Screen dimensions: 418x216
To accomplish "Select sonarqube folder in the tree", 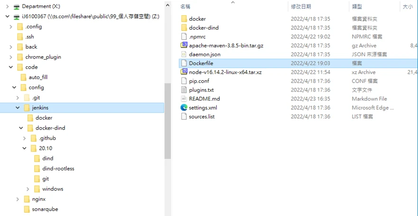I will pos(45,209).
